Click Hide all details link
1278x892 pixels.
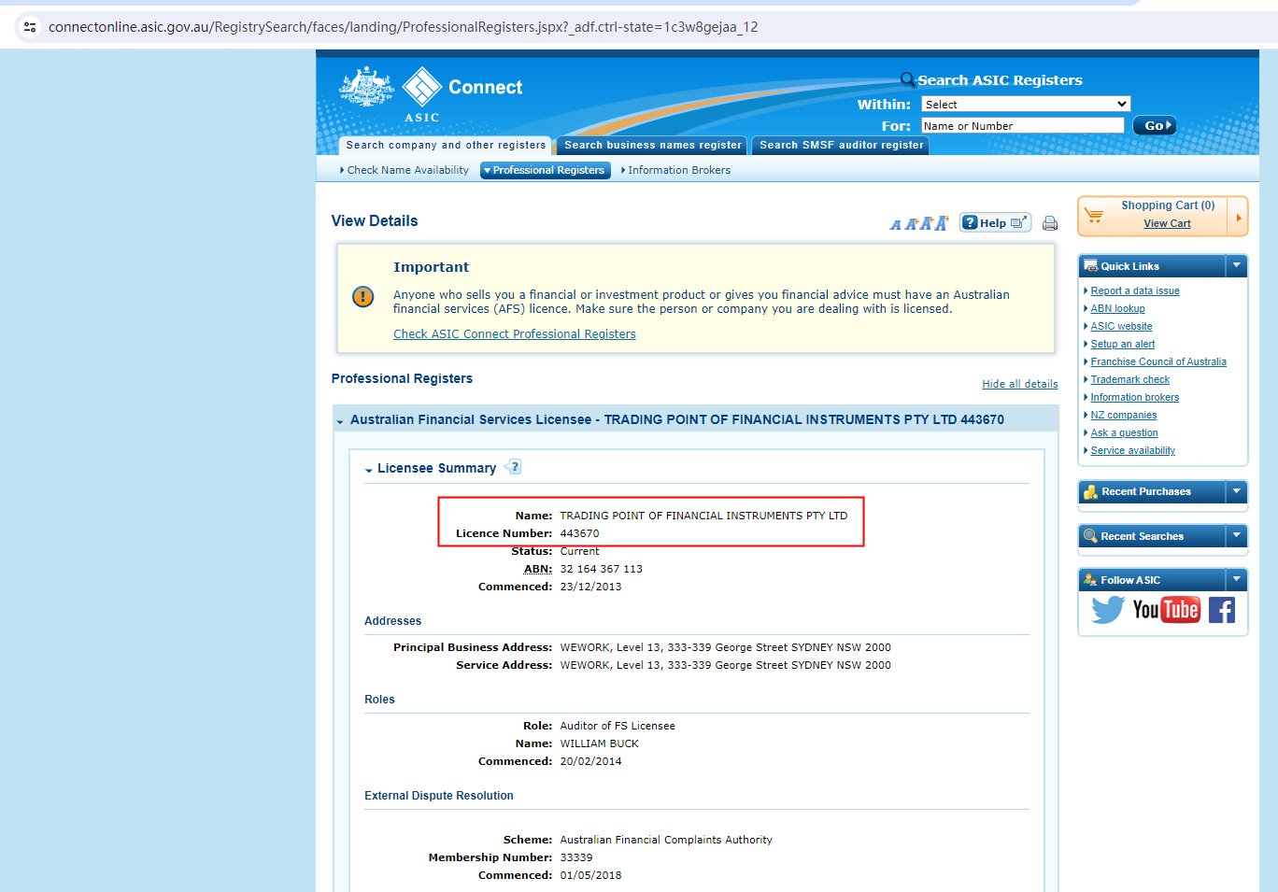(x=1020, y=384)
